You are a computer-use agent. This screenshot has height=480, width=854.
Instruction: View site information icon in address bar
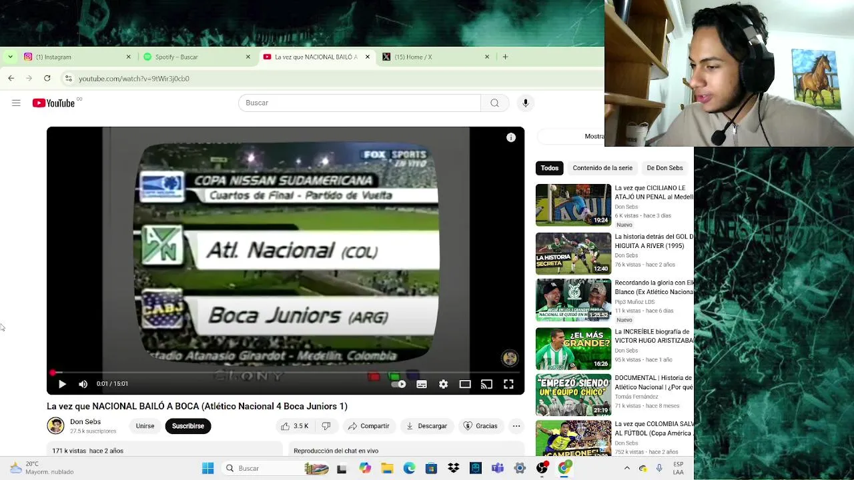pyautogui.click(x=68, y=78)
